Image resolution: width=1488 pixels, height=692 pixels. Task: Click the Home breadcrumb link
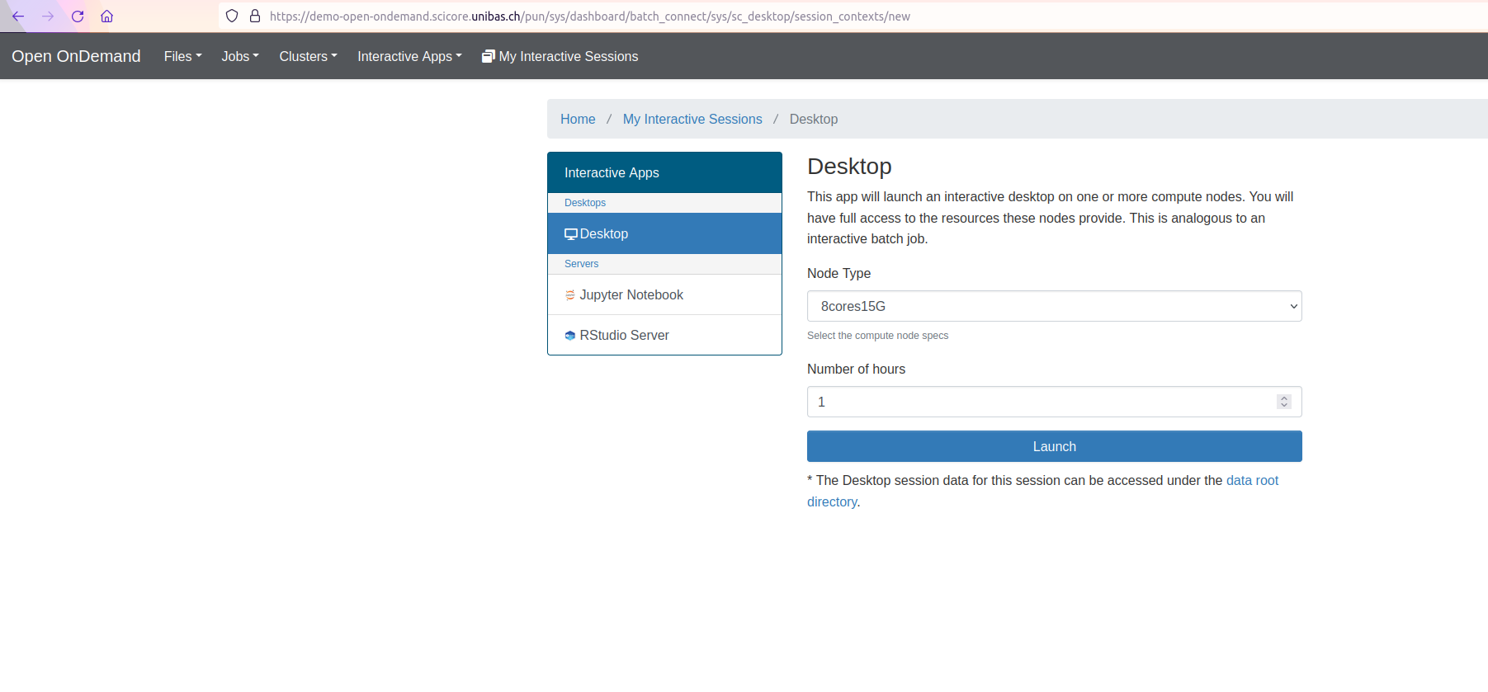pyautogui.click(x=578, y=120)
